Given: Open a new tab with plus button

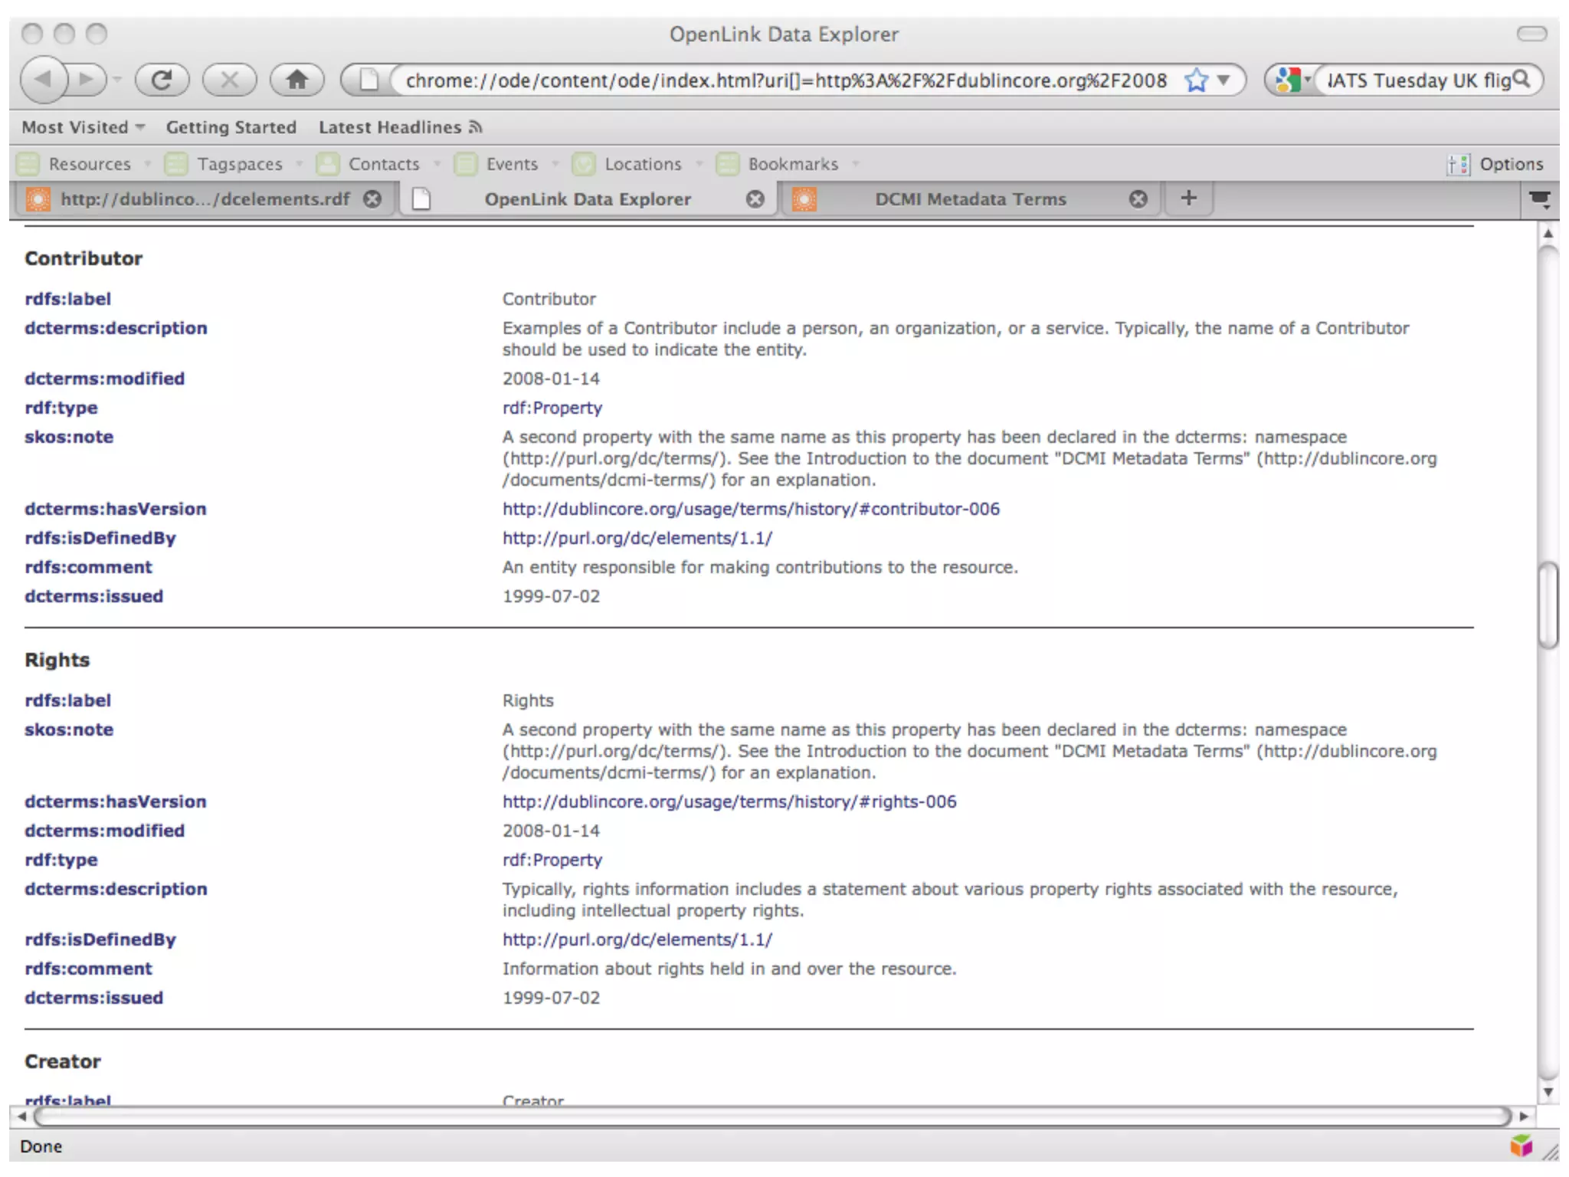Looking at the screenshot, I should point(1188,198).
